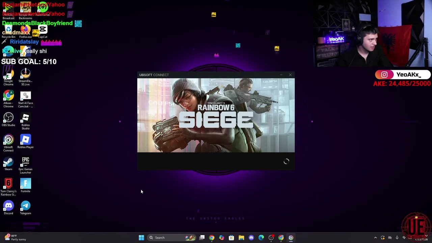Open the Alkeas Chrome profile shortcut
Image resolution: width=432 pixels, height=243 pixels.
pos(8,99)
